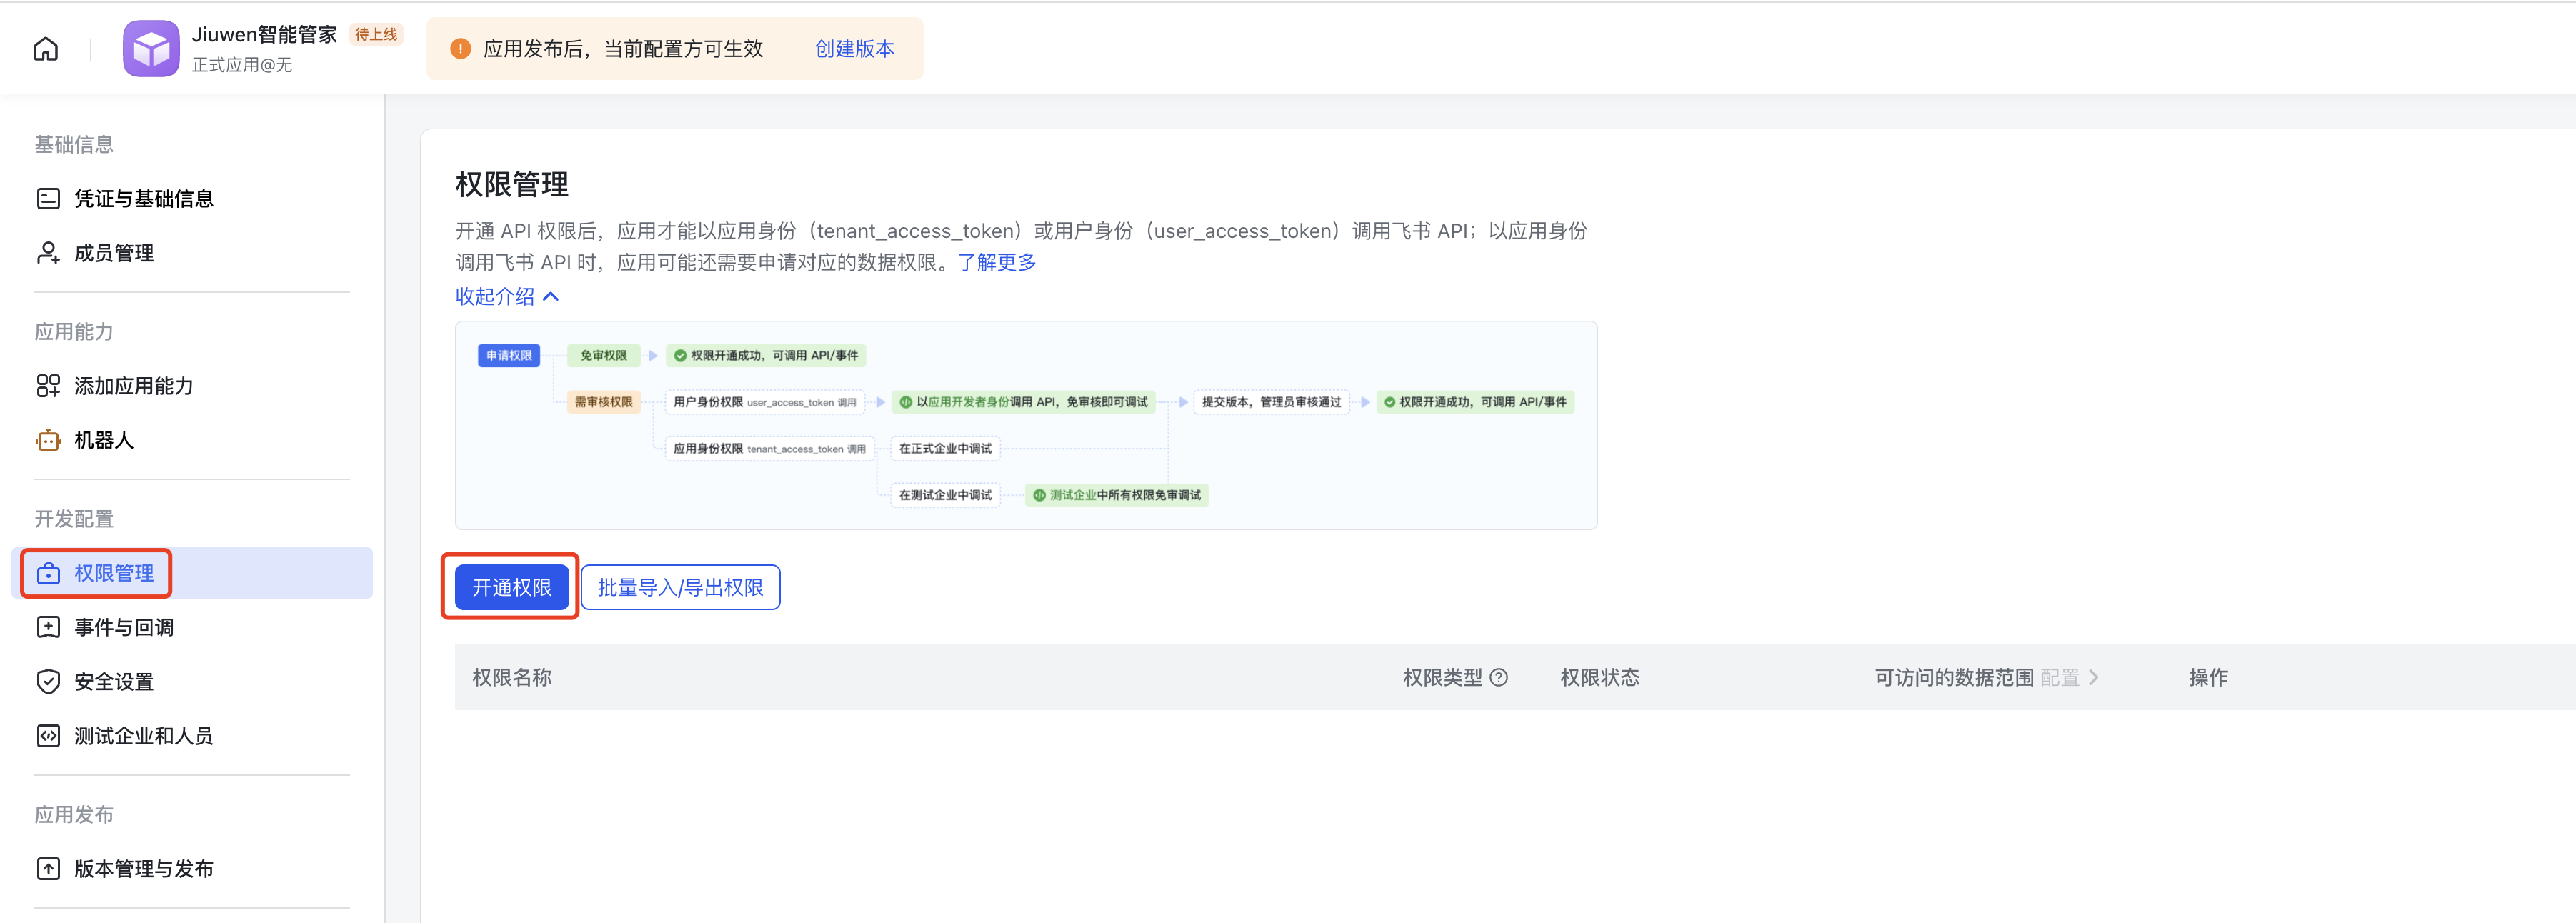Open 可访问的数据范围 配置 arrow
The image size is (2576, 923).
[2092, 678]
